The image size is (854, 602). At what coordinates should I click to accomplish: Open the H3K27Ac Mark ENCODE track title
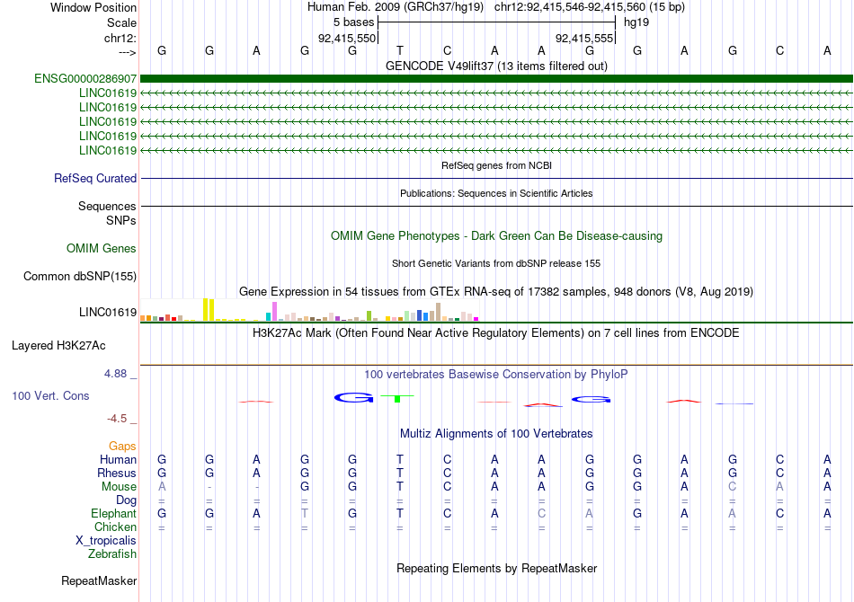pos(496,332)
